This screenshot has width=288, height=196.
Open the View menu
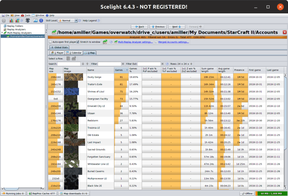pyautogui.click(x=15, y=15)
